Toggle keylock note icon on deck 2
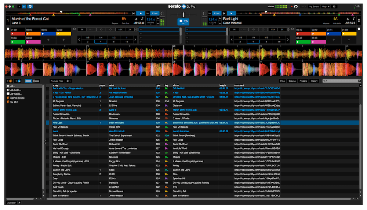This screenshot has height=210, width=367. pyautogui.click(x=353, y=19)
